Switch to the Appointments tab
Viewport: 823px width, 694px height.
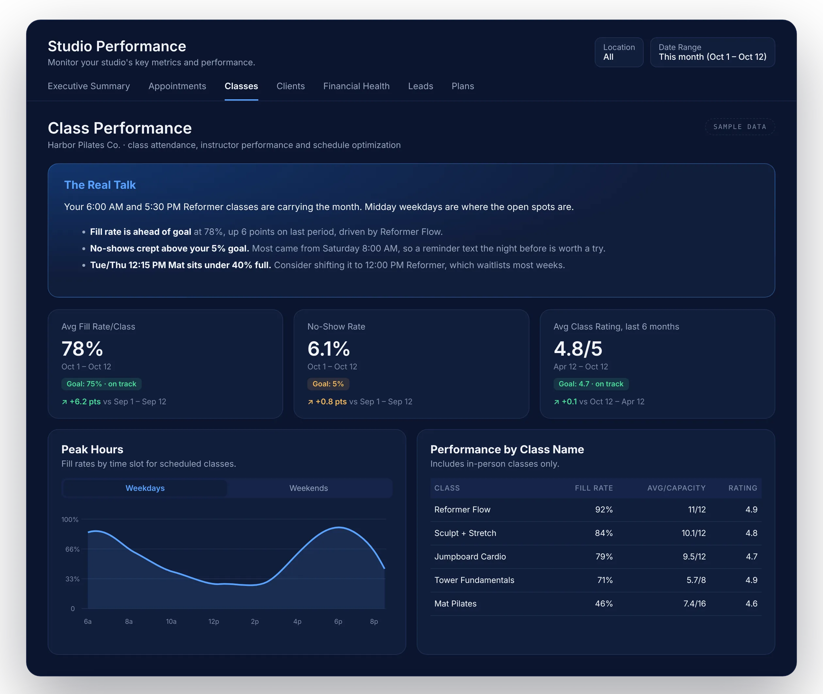[x=177, y=86]
